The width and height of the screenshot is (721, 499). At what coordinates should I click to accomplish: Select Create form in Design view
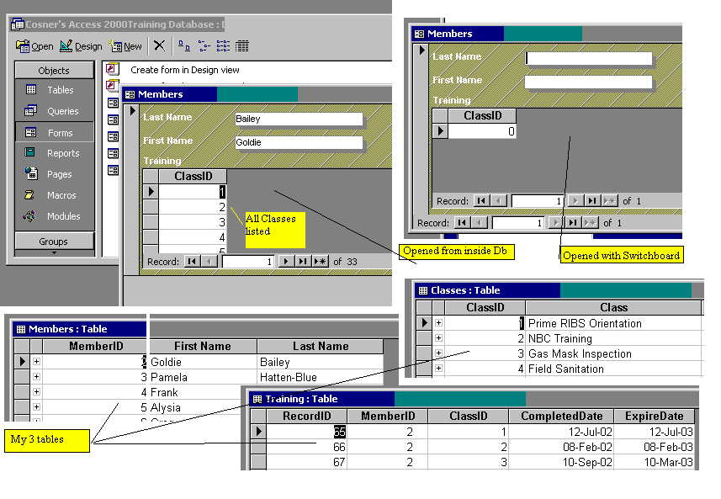(185, 70)
